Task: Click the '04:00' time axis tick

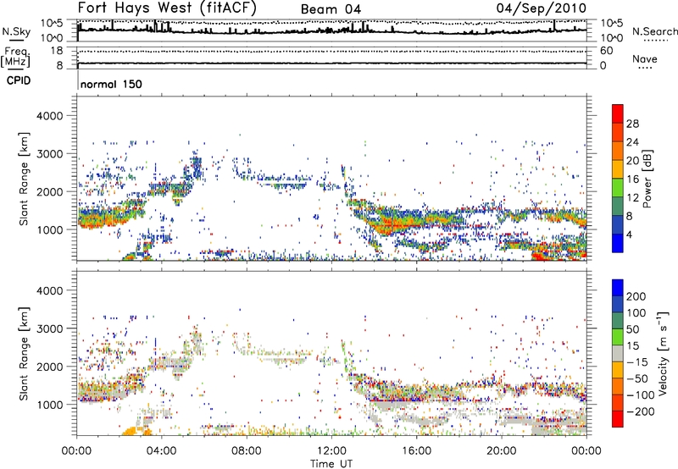Action: click(x=162, y=451)
